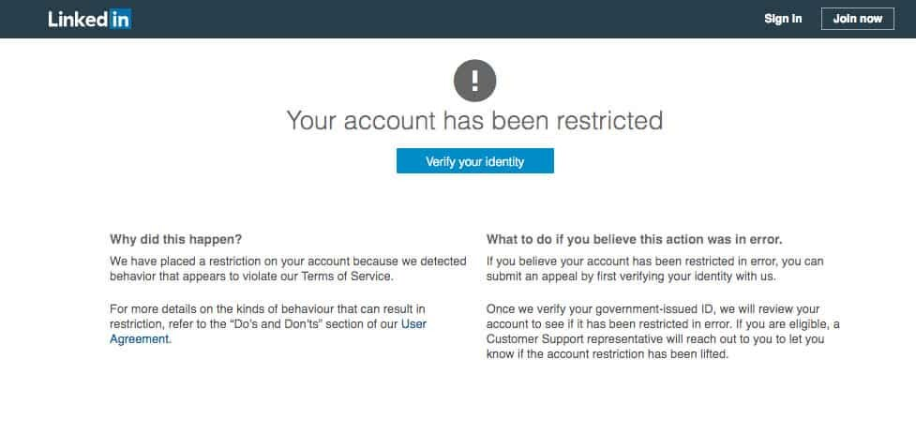Click the "Why did this happen?" heading
916x434 pixels.
[x=176, y=239]
